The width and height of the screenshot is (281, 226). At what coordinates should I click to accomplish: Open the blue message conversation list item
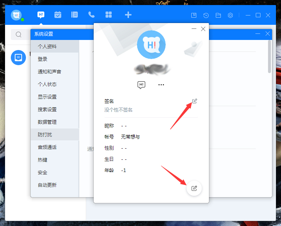[18, 58]
